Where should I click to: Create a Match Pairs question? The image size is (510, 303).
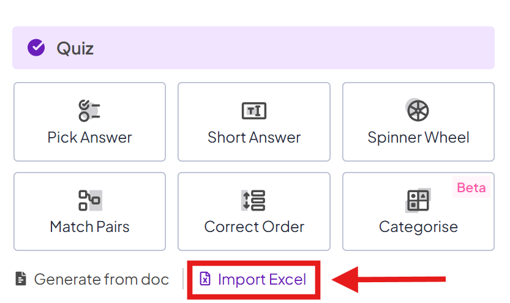pos(90,212)
